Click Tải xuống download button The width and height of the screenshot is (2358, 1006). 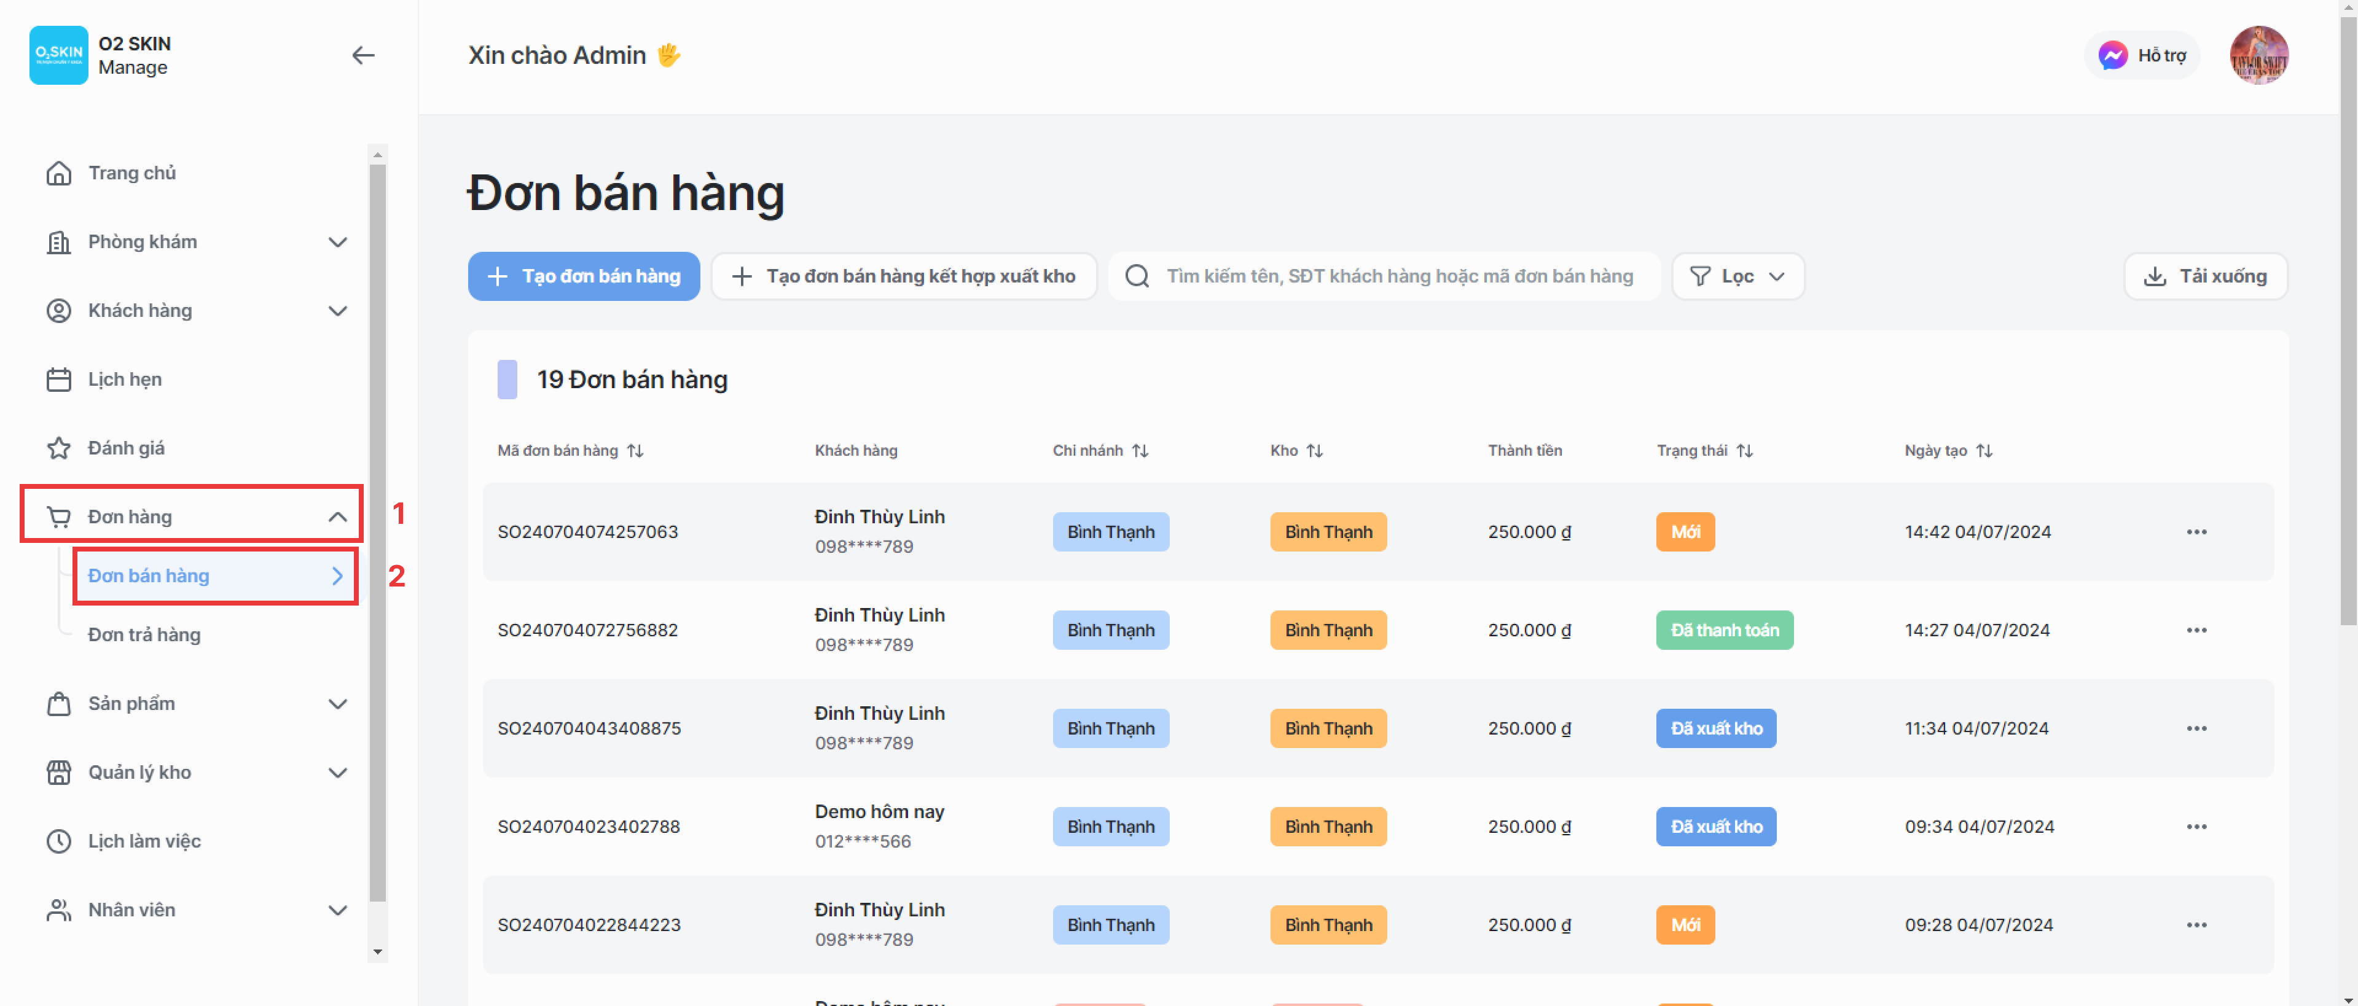pos(2205,276)
